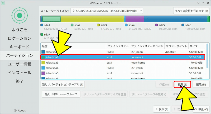The image size is (211, 114).
Task: Open the storage device dropdown
Action: (x=107, y=11)
